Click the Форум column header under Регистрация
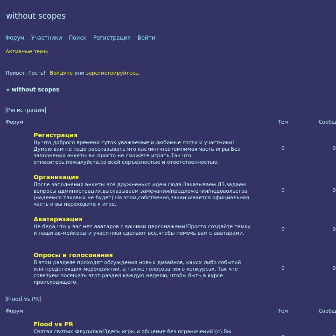Image resolution: width=336 pixels, height=336 pixels. (x=14, y=122)
